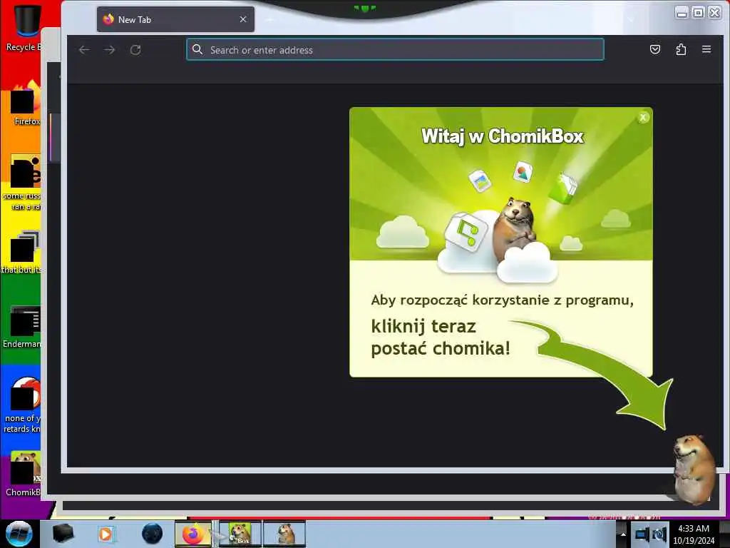Open the 'none of y' desktop icon
This screenshot has height=548, width=730.
coord(22,405)
